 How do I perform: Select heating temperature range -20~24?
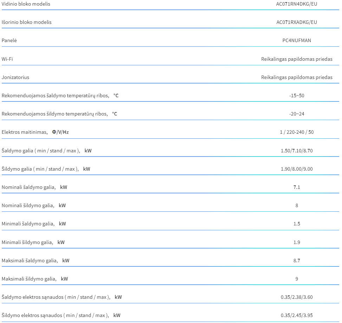point(297,114)
